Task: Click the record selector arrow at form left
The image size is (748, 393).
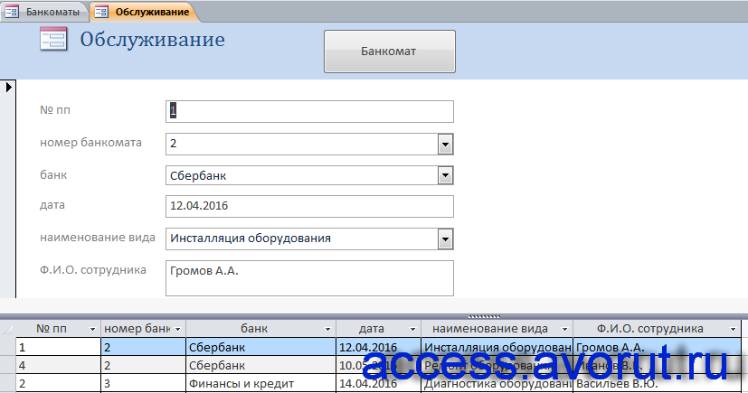Action: click(x=8, y=87)
